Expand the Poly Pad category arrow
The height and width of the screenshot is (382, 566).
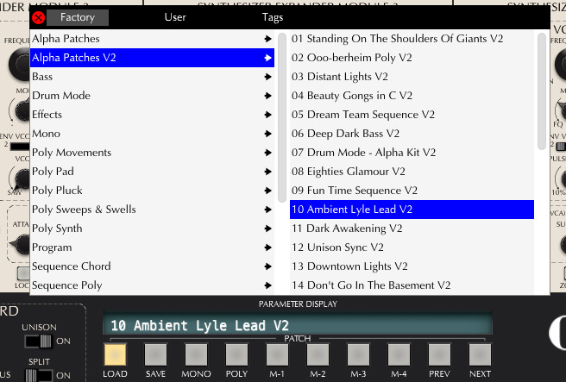click(x=267, y=172)
